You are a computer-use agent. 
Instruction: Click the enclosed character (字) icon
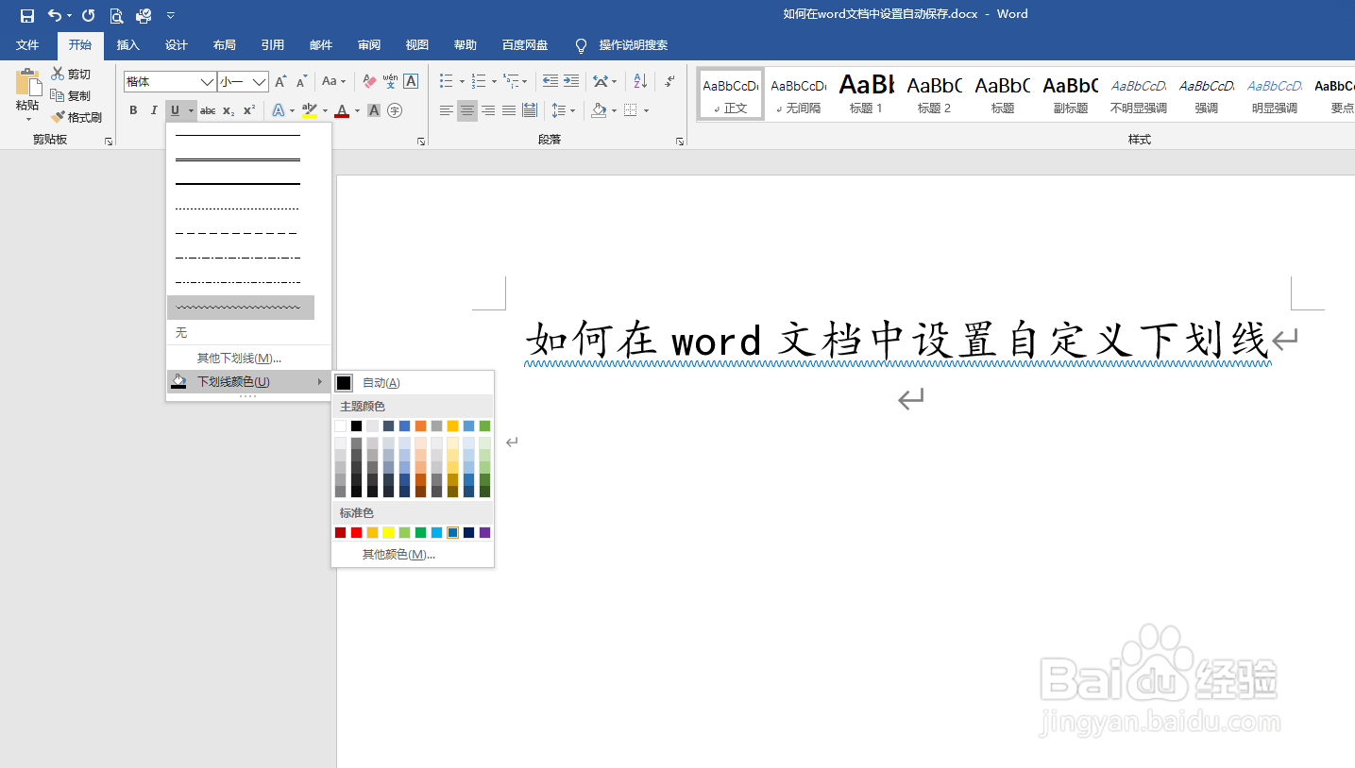click(x=395, y=110)
